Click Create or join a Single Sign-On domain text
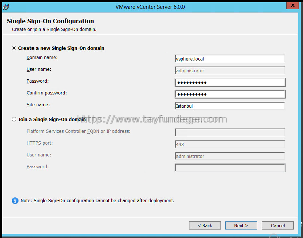Image resolution: width=303 pixels, height=238 pixels. point(54,30)
